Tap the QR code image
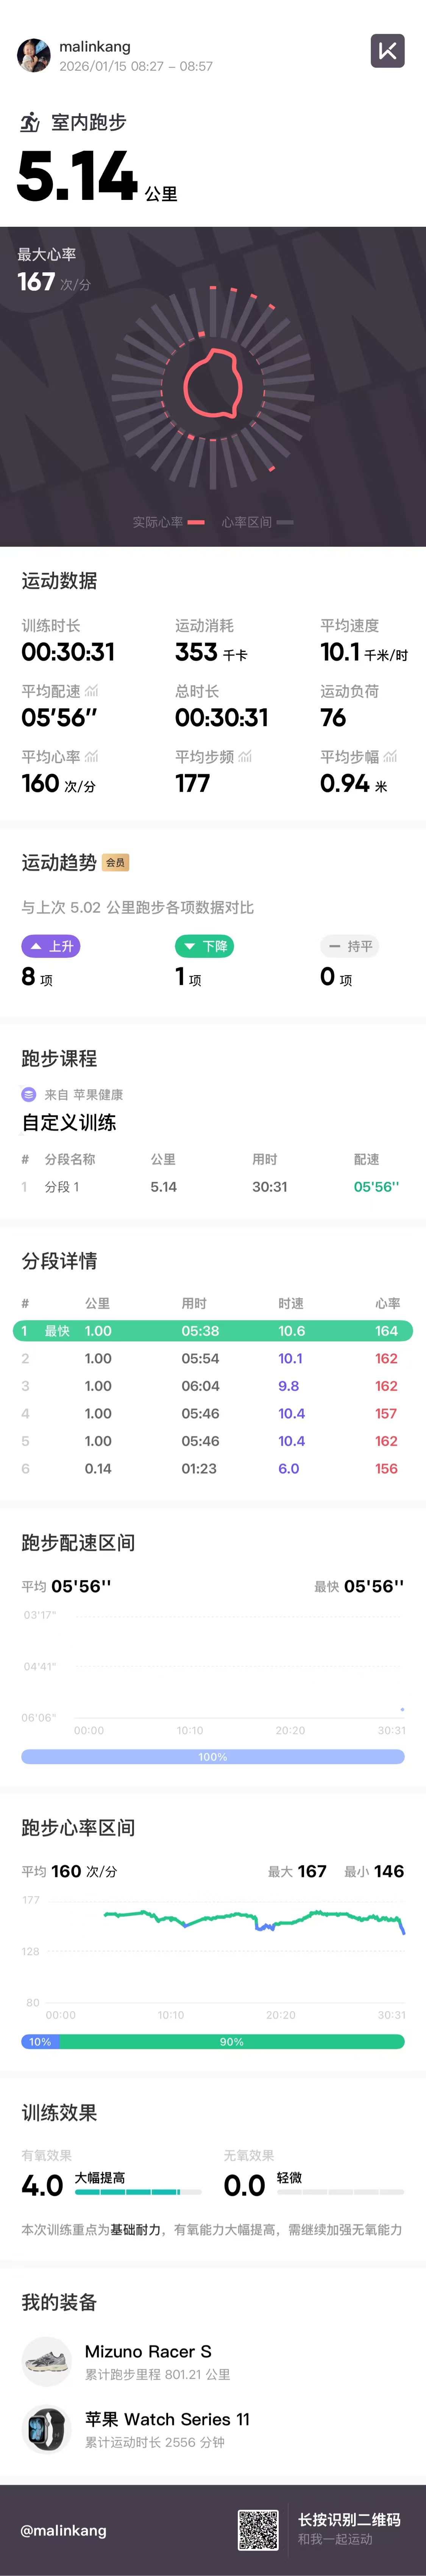The width and height of the screenshot is (426, 2576). click(258, 2530)
